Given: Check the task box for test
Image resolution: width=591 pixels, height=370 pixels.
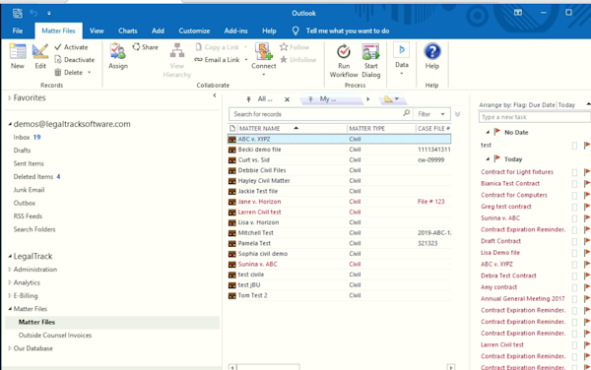Looking at the screenshot, I should point(574,146).
